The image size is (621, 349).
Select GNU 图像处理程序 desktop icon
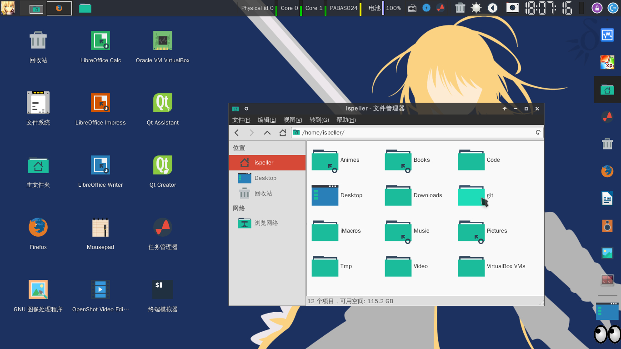38,296
